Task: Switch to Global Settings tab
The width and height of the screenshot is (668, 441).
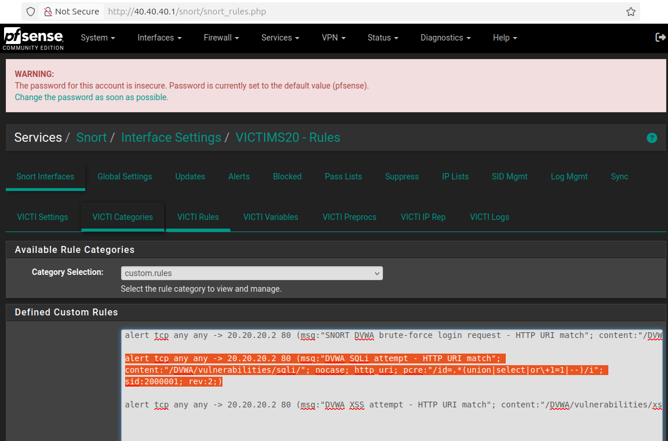Action: tap(125, 177)
